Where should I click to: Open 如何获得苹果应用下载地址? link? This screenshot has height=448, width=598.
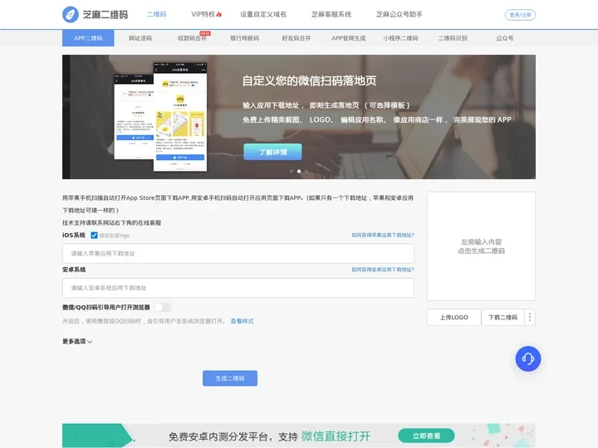[383, 235]
